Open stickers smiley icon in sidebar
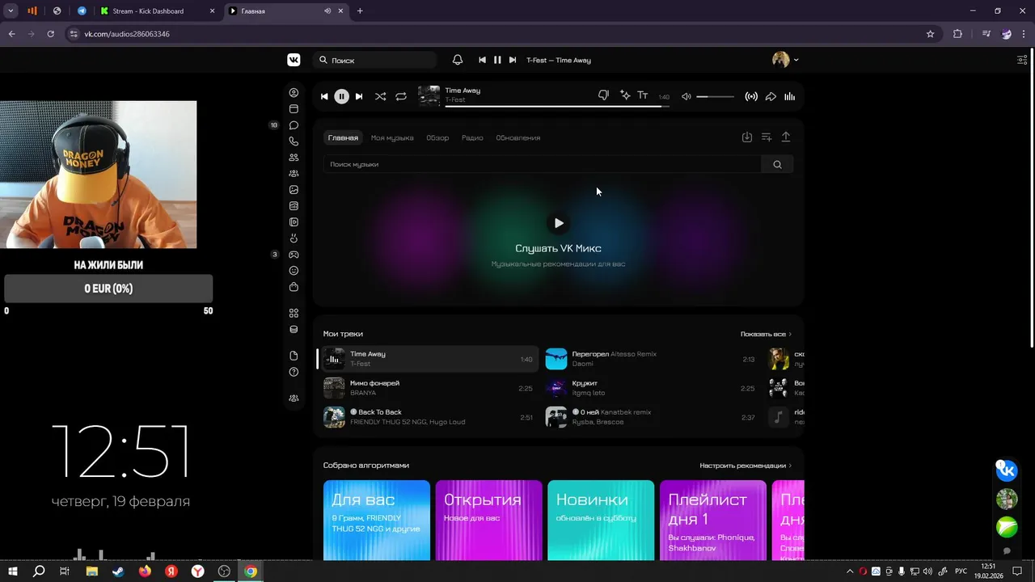This screenshot has width=1035, height=582. [x=294, y=271]
